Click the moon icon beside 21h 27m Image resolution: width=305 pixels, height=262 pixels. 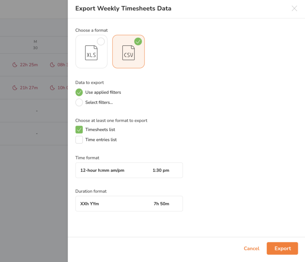tap(15, 88)
